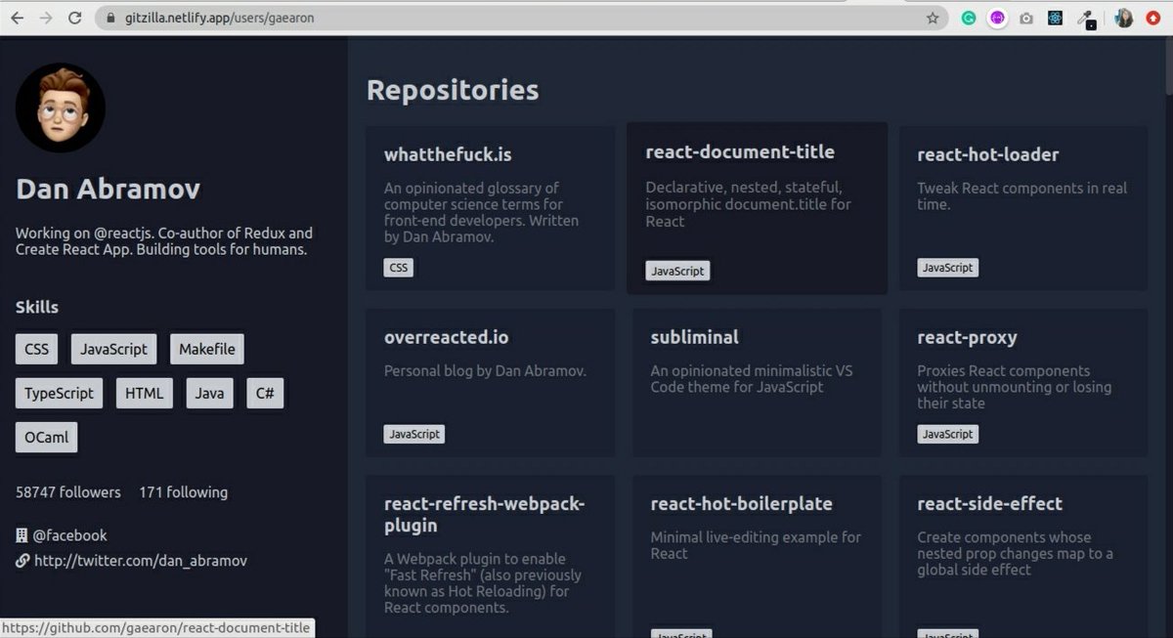Image resolution: width=1173 pixels, height=638 pixels.
Task: Click the 171 following count
Action: [x=184, y=492]
